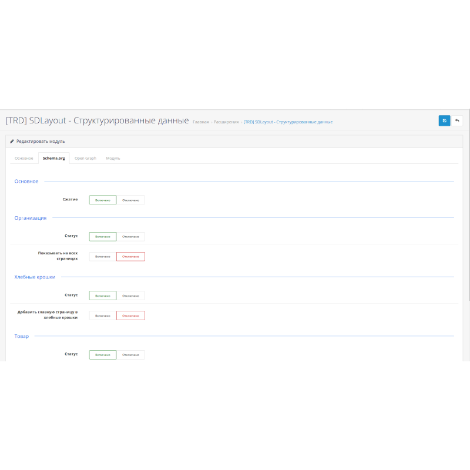Enable Статус in the Организация section
This screenshot has height=470, width=470.
point(102,236)
